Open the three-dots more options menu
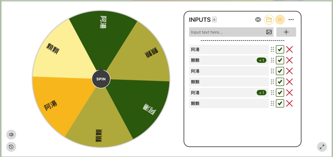 291,20
